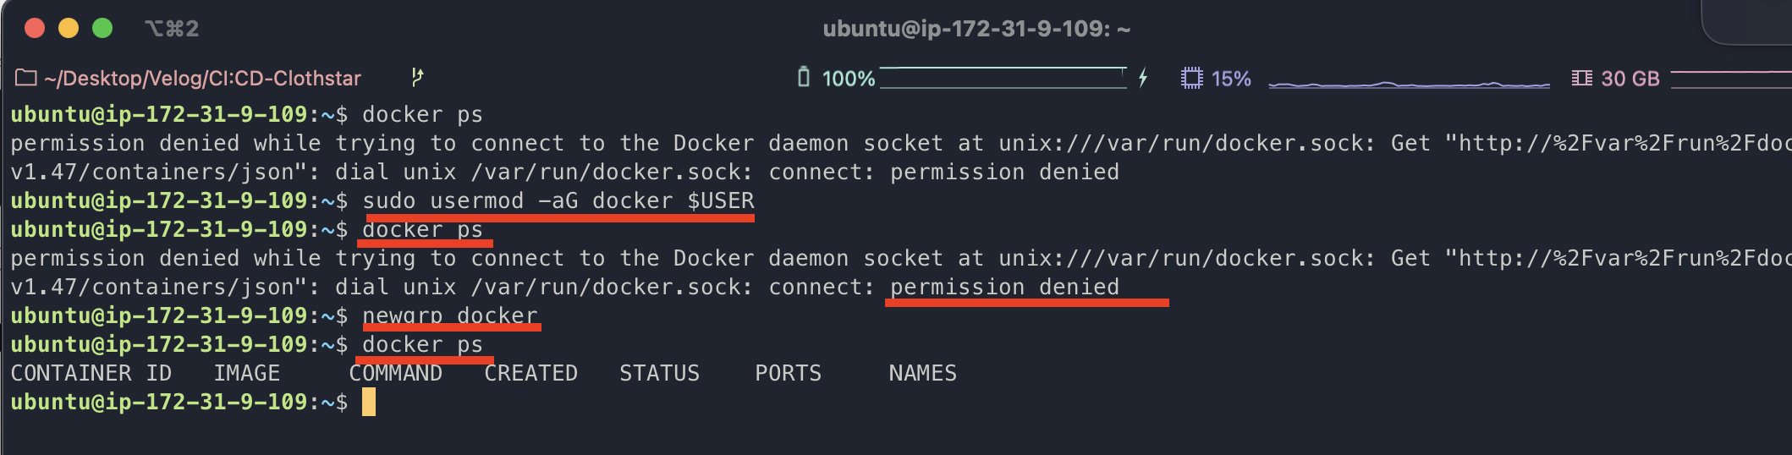1792x455 pixels.
Task: Click the yellow minimize window button
Action: (x=69, y=28)
